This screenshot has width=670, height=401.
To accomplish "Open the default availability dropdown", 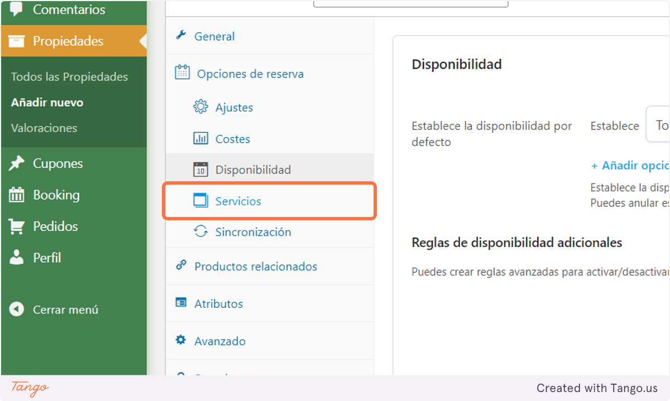I will (x=658, y=124).
